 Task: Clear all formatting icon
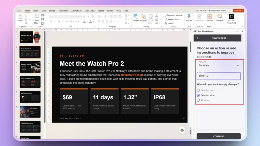[93, 16]
